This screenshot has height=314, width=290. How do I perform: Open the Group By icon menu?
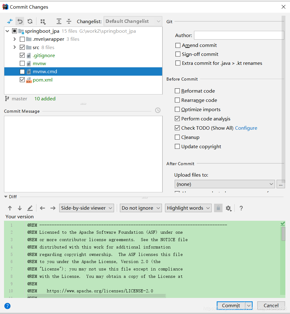click(43, 21)
